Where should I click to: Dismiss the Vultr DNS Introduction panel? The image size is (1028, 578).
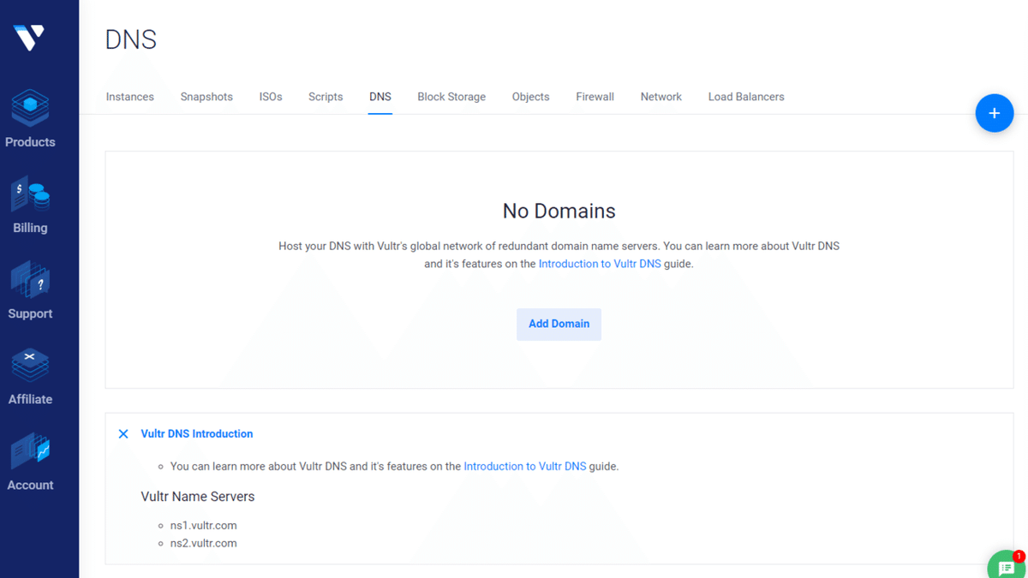pyautogui.click(x=123, y=434)
